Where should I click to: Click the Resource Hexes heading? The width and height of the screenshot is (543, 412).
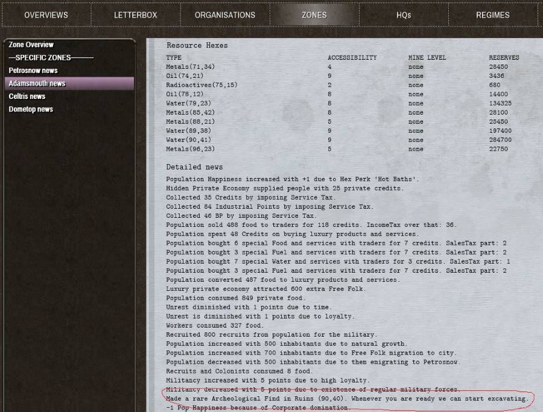[x=197, y=45]
